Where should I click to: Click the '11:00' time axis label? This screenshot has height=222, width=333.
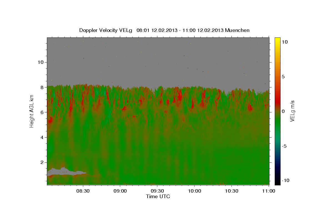click(268, 191)
